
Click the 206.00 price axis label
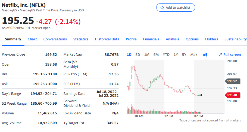232,61
